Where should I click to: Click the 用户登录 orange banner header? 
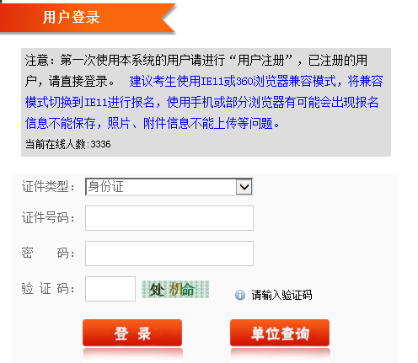[87, 18]
